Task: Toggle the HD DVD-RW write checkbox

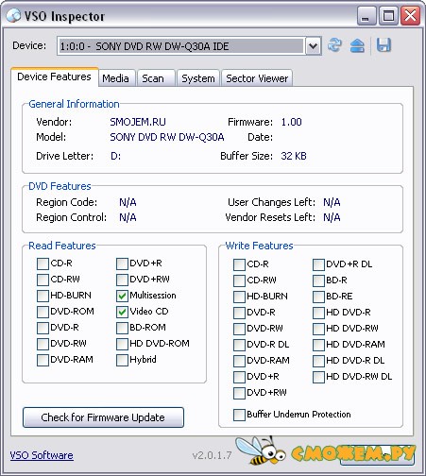Action: coord(318,329)
